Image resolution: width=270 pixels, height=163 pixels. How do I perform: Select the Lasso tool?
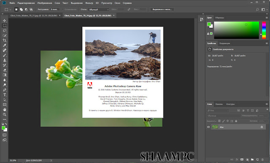click(x=5, y=30)
